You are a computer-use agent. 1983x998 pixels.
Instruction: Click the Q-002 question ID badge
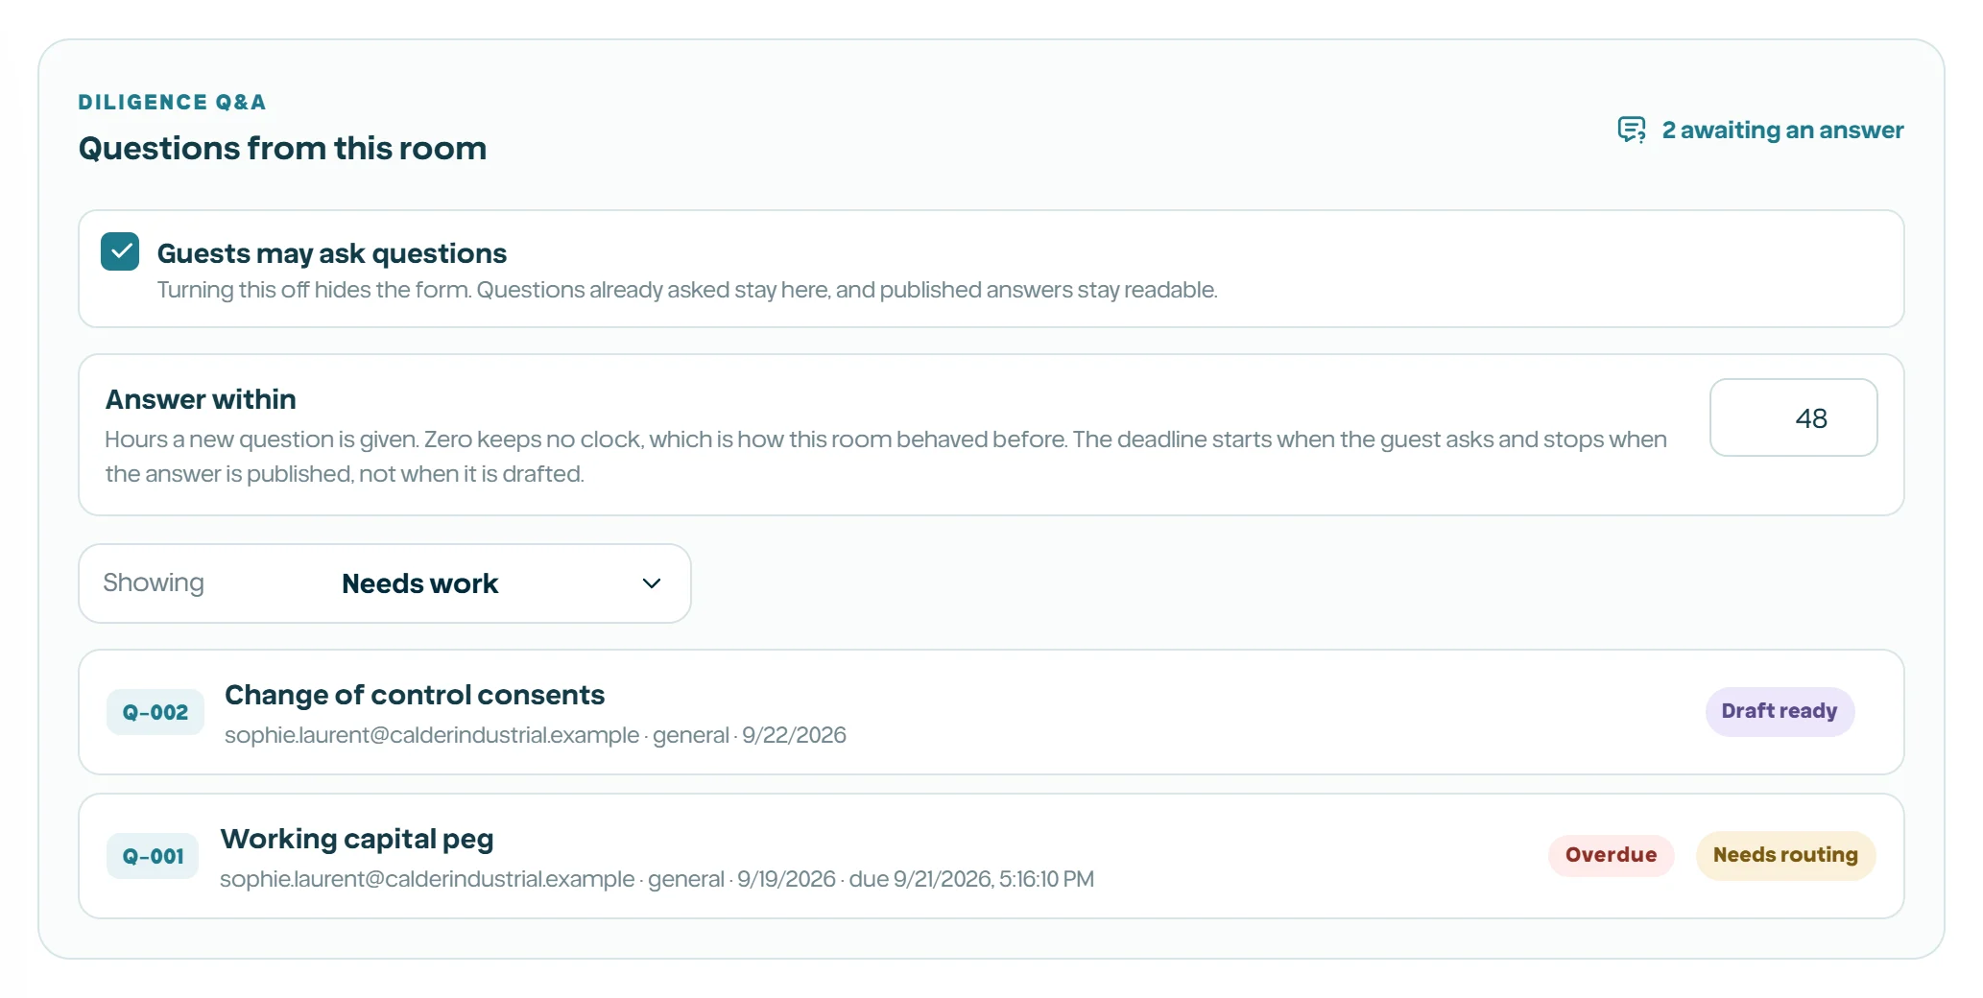pos(155,712)
